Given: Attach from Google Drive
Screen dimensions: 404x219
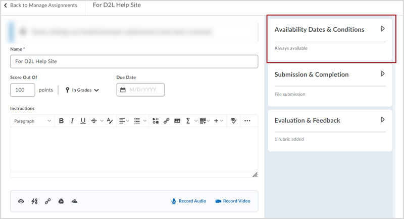Looking at the screenshot, I should (x=61, y=201).
